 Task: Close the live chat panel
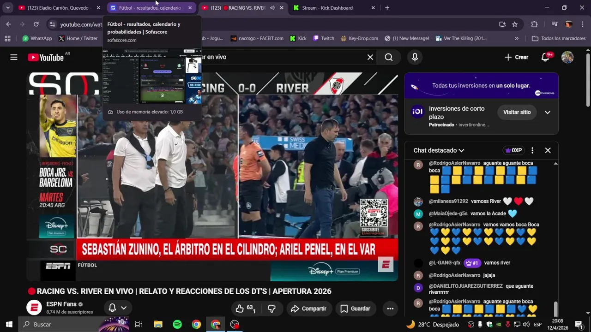tap(548, 150)
